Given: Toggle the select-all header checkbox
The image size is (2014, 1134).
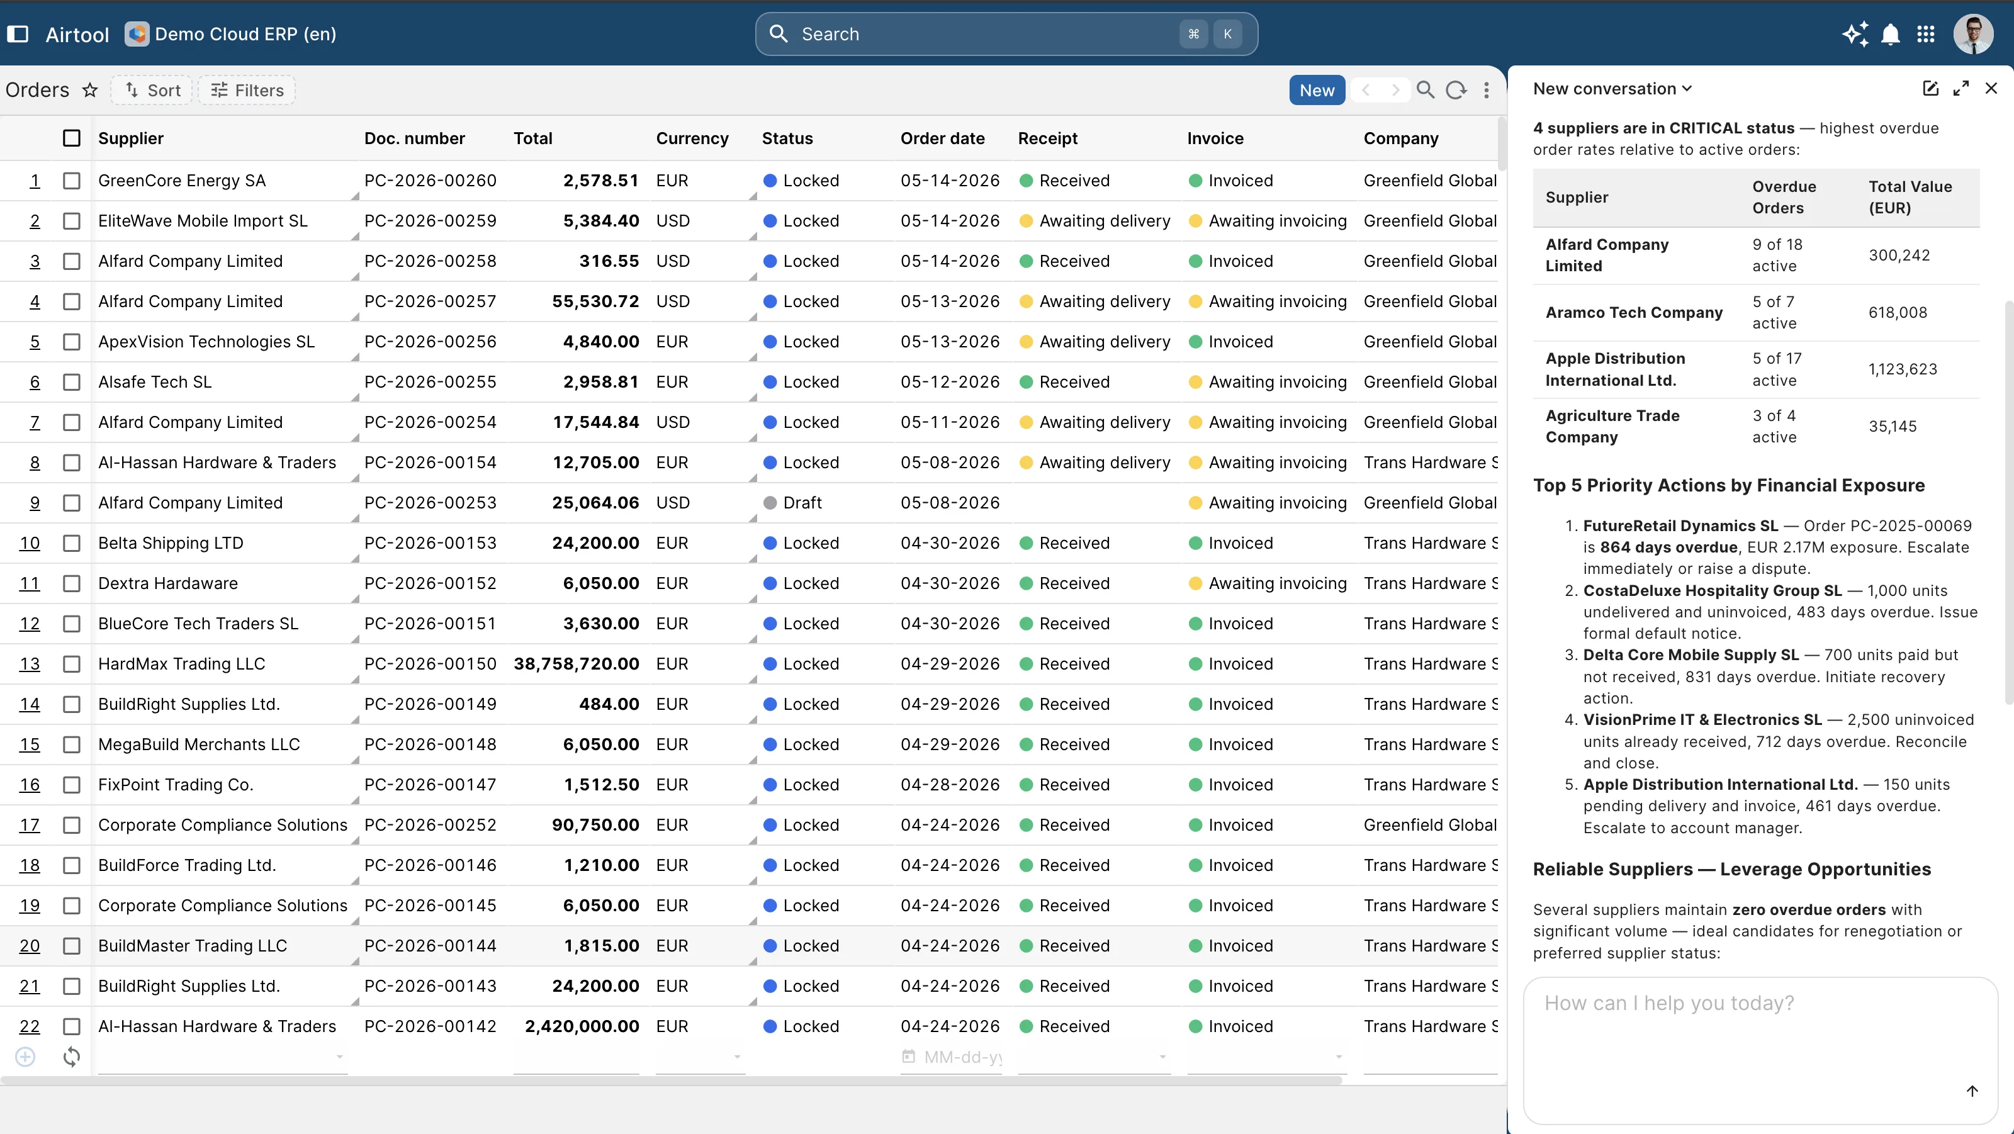Looking at the screenshot, I should pos(71,138).
